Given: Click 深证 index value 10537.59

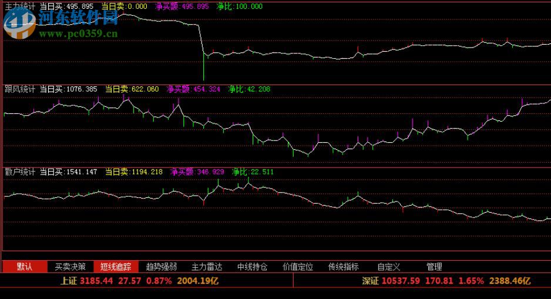Looking at the screenshot, I should (401, 281).
